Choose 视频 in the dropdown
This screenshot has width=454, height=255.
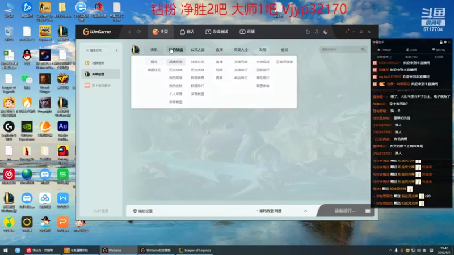point(219,70)
